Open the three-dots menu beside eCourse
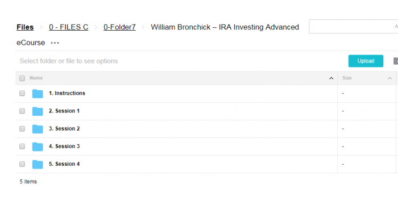This screenshot has height=210, width=398. click(55, 43)
